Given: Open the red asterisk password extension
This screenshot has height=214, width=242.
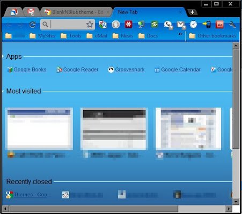Looking at the screenshot, I should tap(128, 25).
